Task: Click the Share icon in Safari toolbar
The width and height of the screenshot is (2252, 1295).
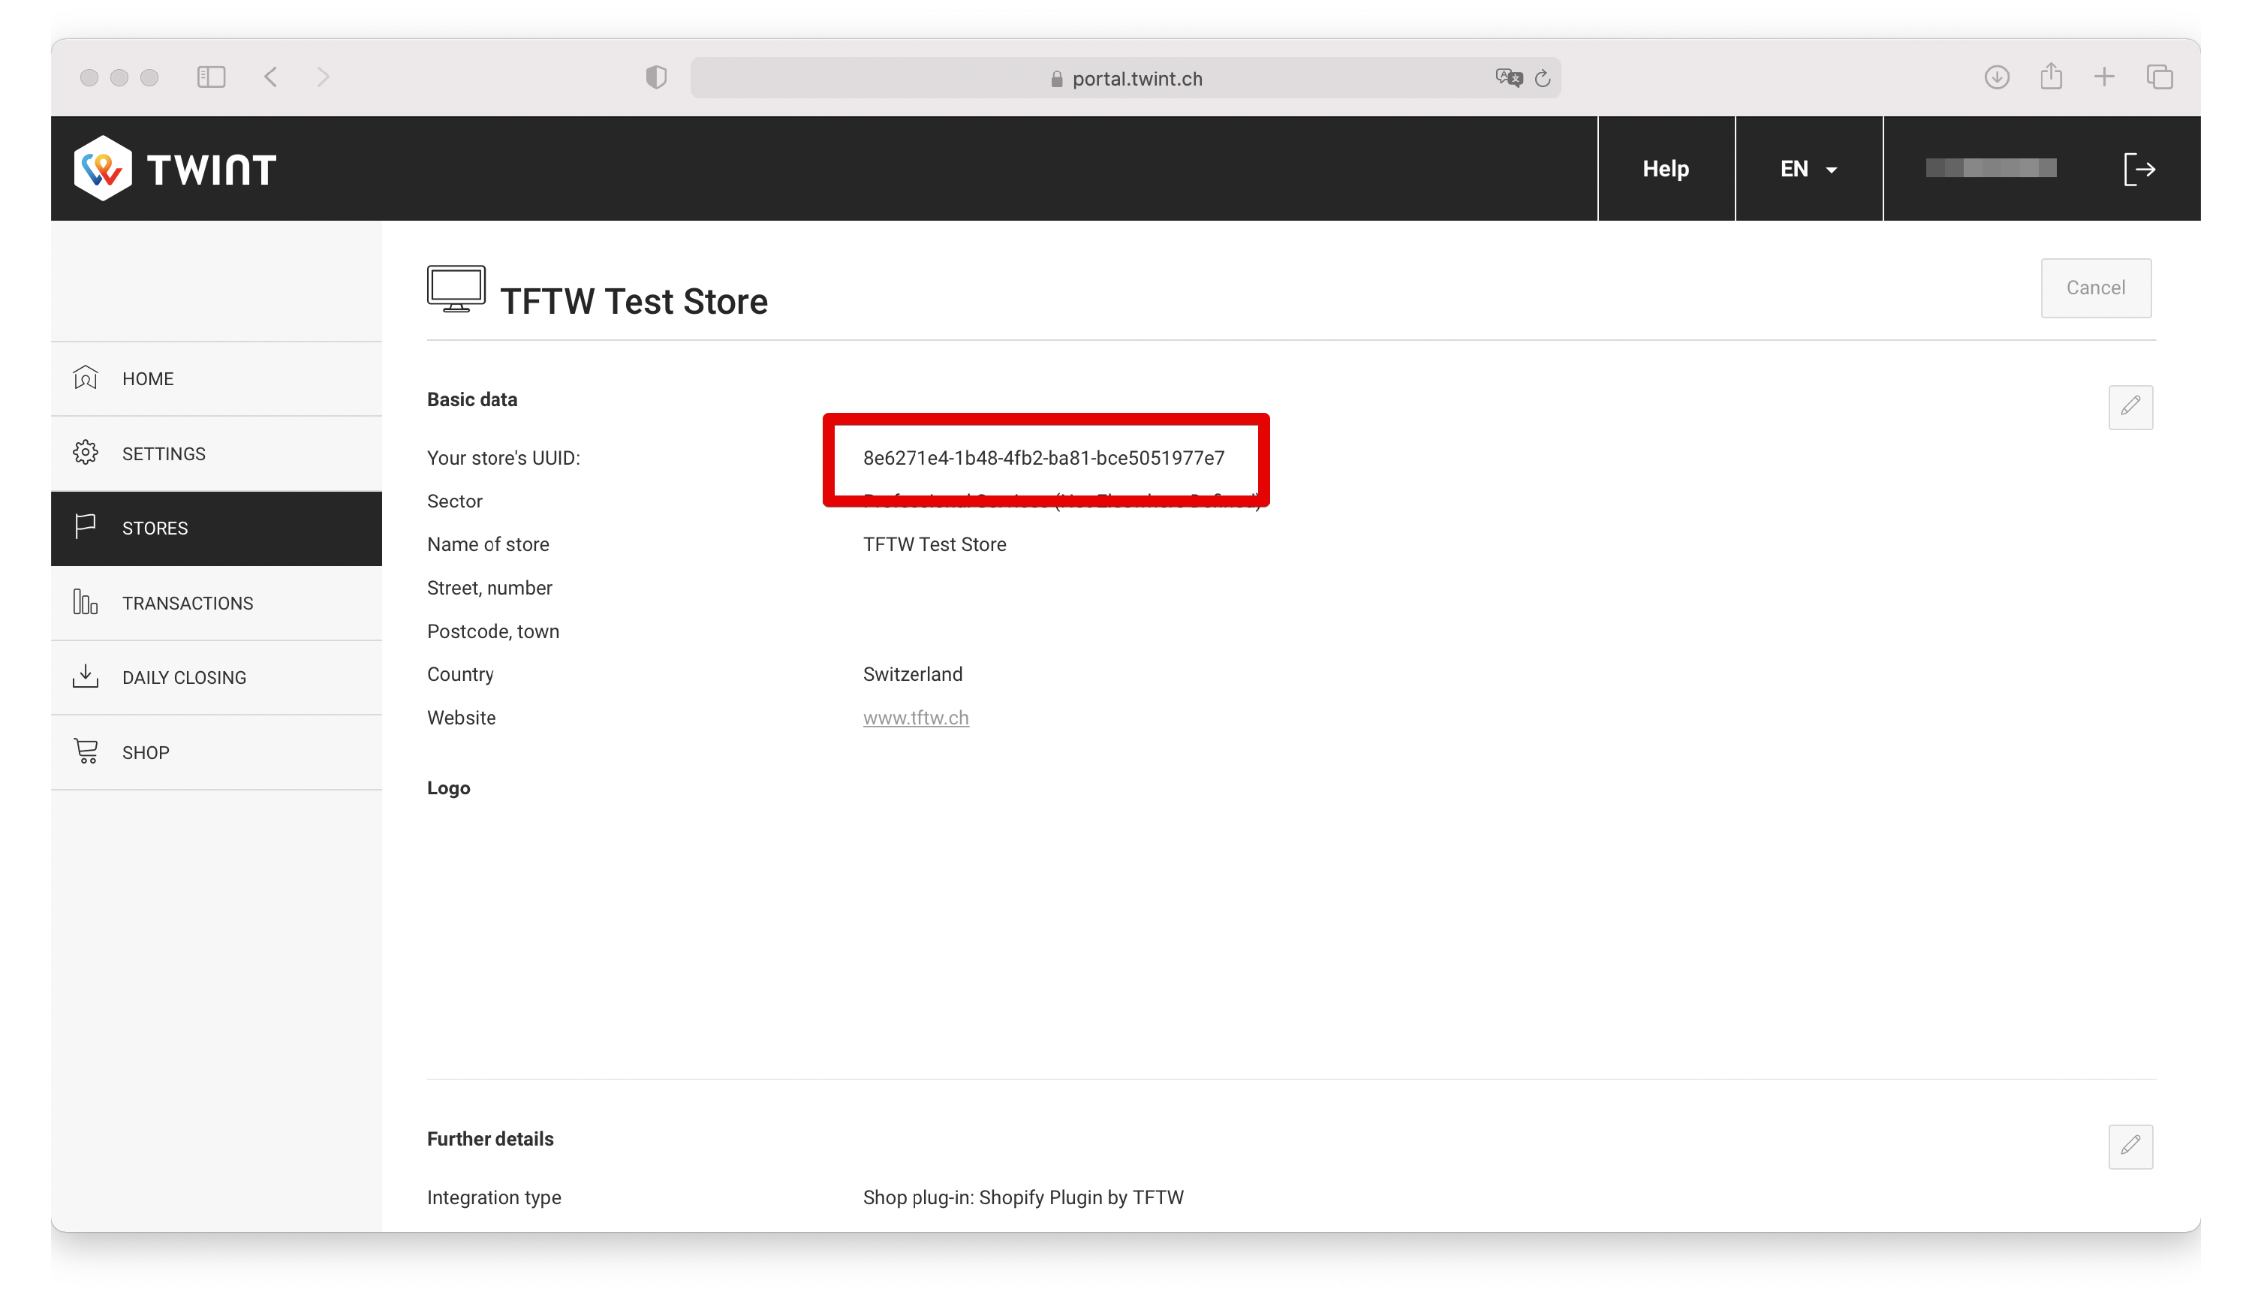Action: [2051, 77]
